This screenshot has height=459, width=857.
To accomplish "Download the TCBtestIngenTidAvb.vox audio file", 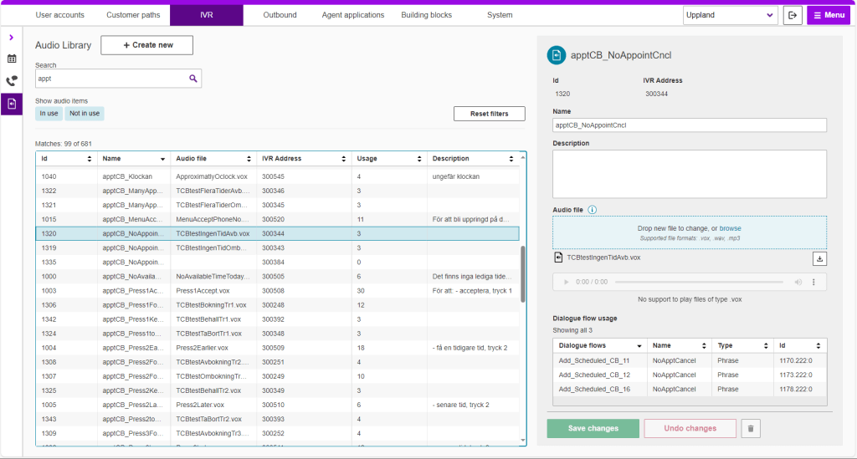I will click(x=819, y=258).
